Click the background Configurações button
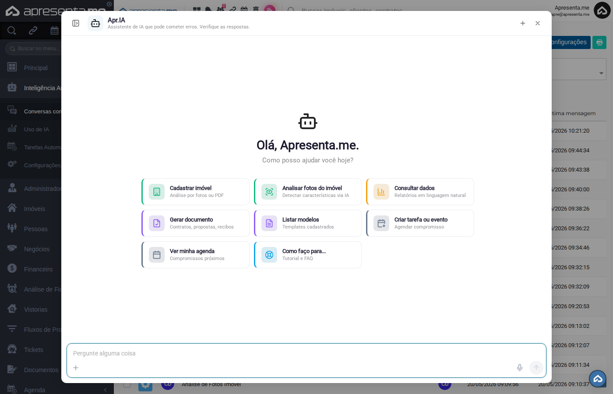The width and height of the screenshot is (613, 394). click(x=571, y=42)
